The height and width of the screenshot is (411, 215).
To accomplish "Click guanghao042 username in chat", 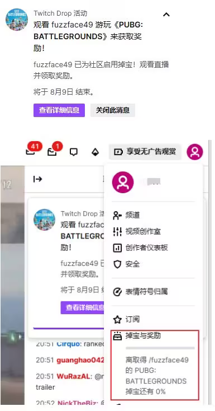I will [80, 360].
